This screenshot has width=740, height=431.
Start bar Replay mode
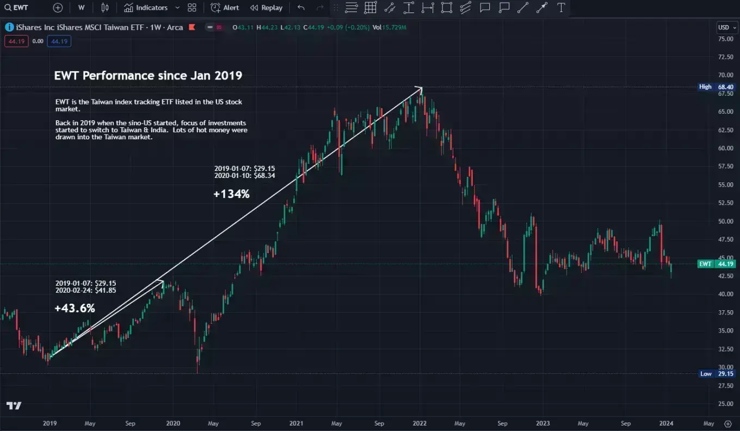click(x=266, y=8)
